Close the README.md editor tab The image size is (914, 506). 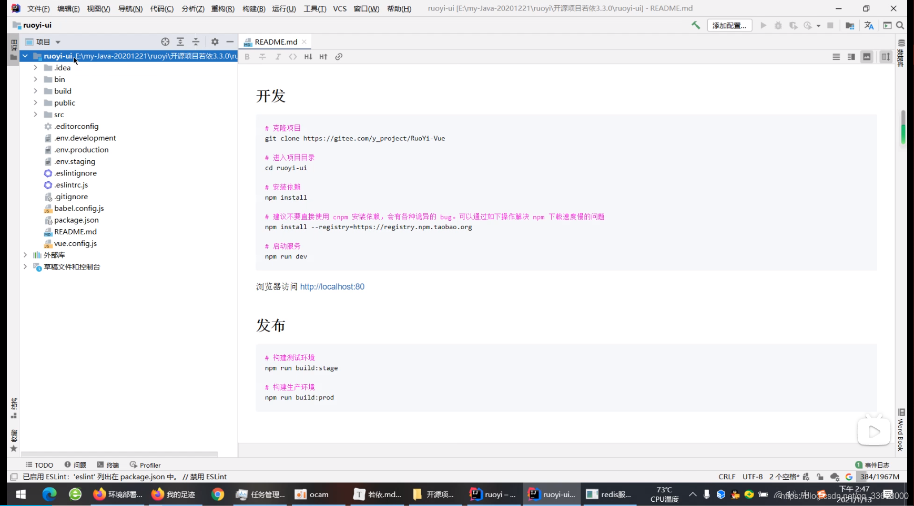coord(304,42)
